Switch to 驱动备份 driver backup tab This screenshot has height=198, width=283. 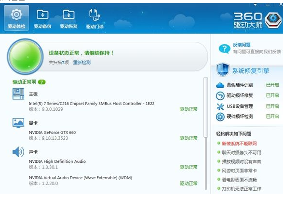(x=42, y=19)
